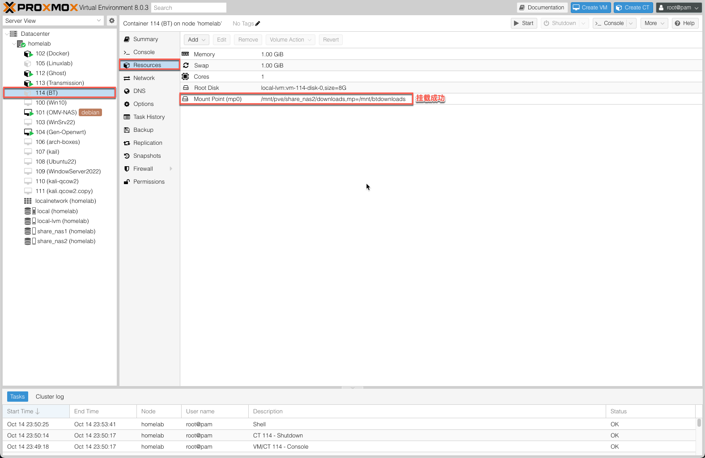Viewport: 705px width, 458px height.
Task: Expand the Console options arrow
Action: pos(631,23)
